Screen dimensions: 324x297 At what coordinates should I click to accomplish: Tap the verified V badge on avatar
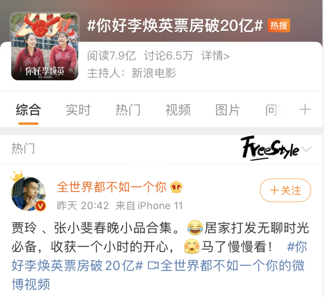pyautogui.click(x=40, y=206)
